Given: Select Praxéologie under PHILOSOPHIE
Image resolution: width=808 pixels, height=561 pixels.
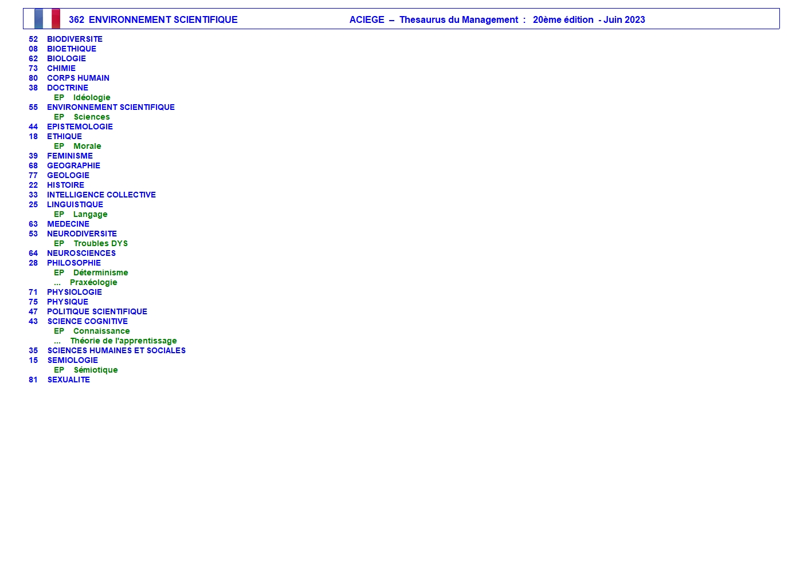Looking at the screenshot, I should [93, 282].
